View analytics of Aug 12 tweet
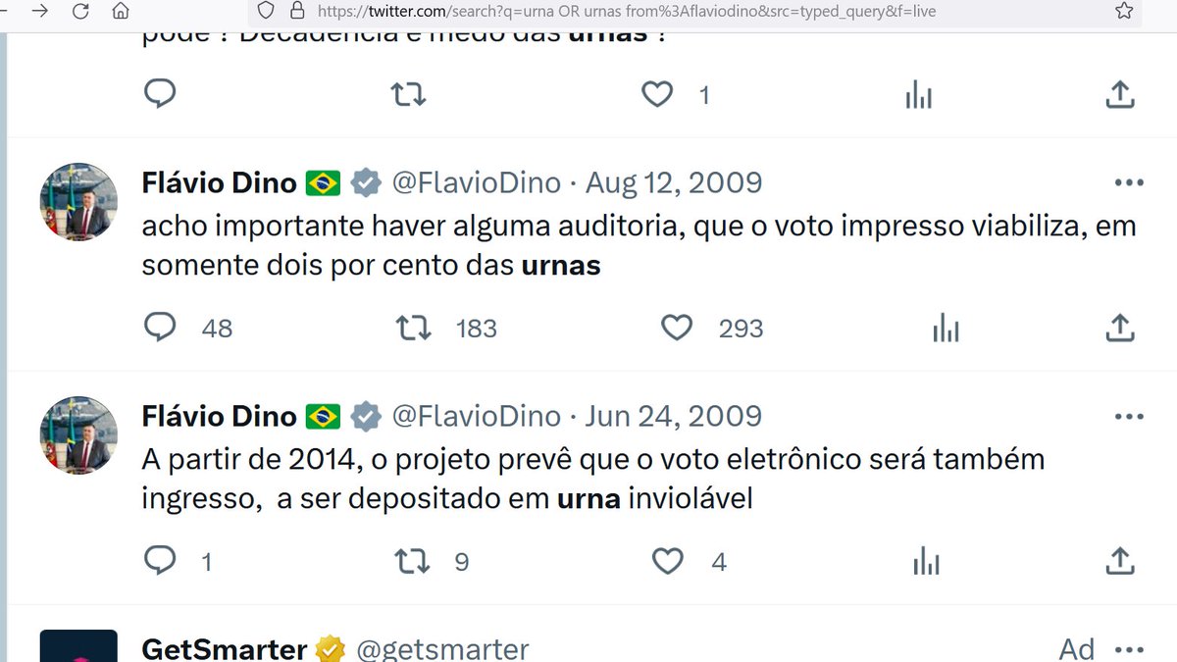This screenshot has height=662, width=1177. 946,329
